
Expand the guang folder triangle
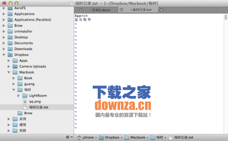(x=14, y=84)
